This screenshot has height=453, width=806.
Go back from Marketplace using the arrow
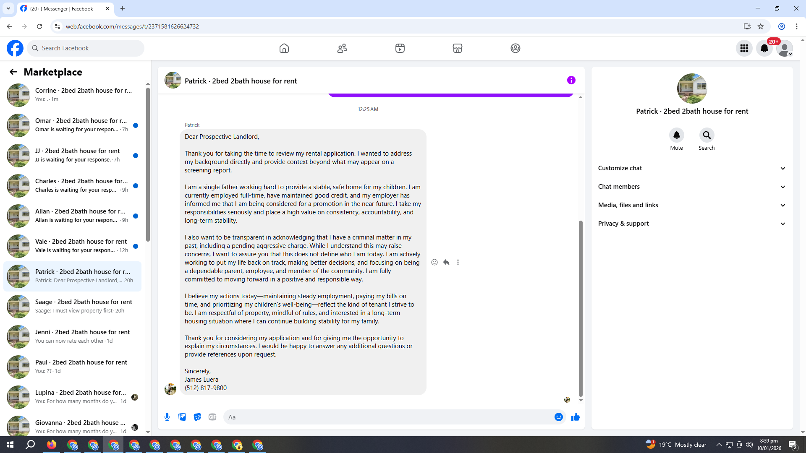13,72
